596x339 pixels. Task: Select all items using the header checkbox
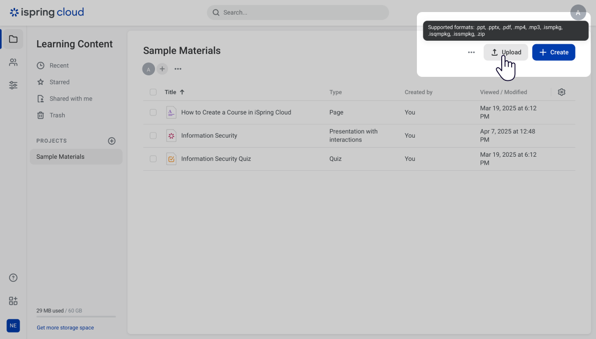click(153, 92)
